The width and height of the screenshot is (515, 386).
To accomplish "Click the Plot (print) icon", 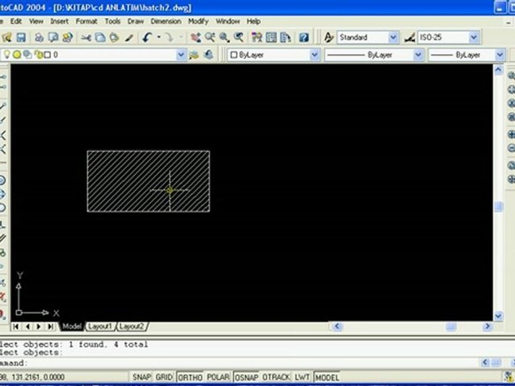I will coord(39,38).
